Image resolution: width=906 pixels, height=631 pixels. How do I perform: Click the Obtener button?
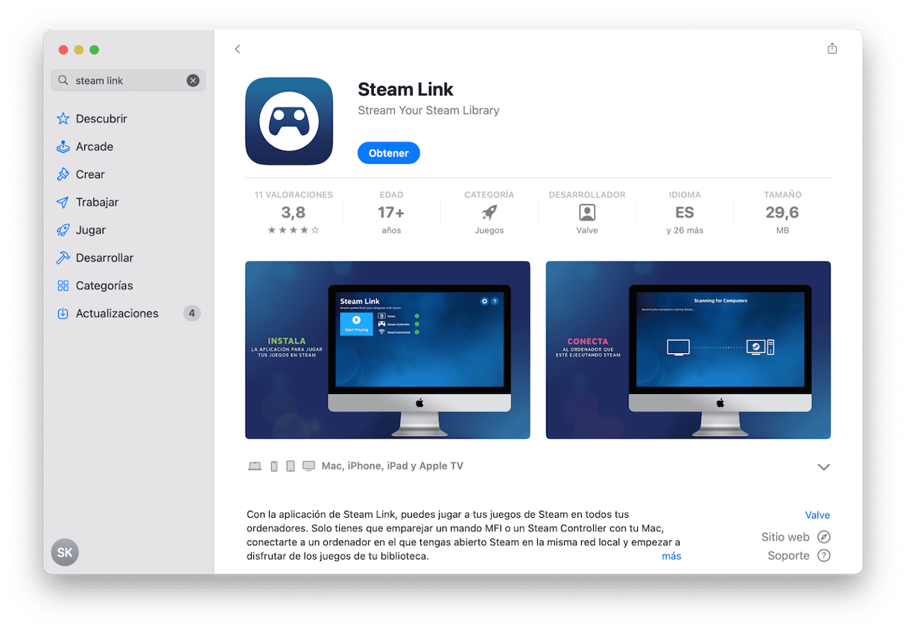click(x=389, y=153)
